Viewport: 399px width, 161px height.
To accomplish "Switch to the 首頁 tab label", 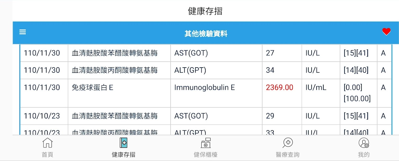I will 47,155.
